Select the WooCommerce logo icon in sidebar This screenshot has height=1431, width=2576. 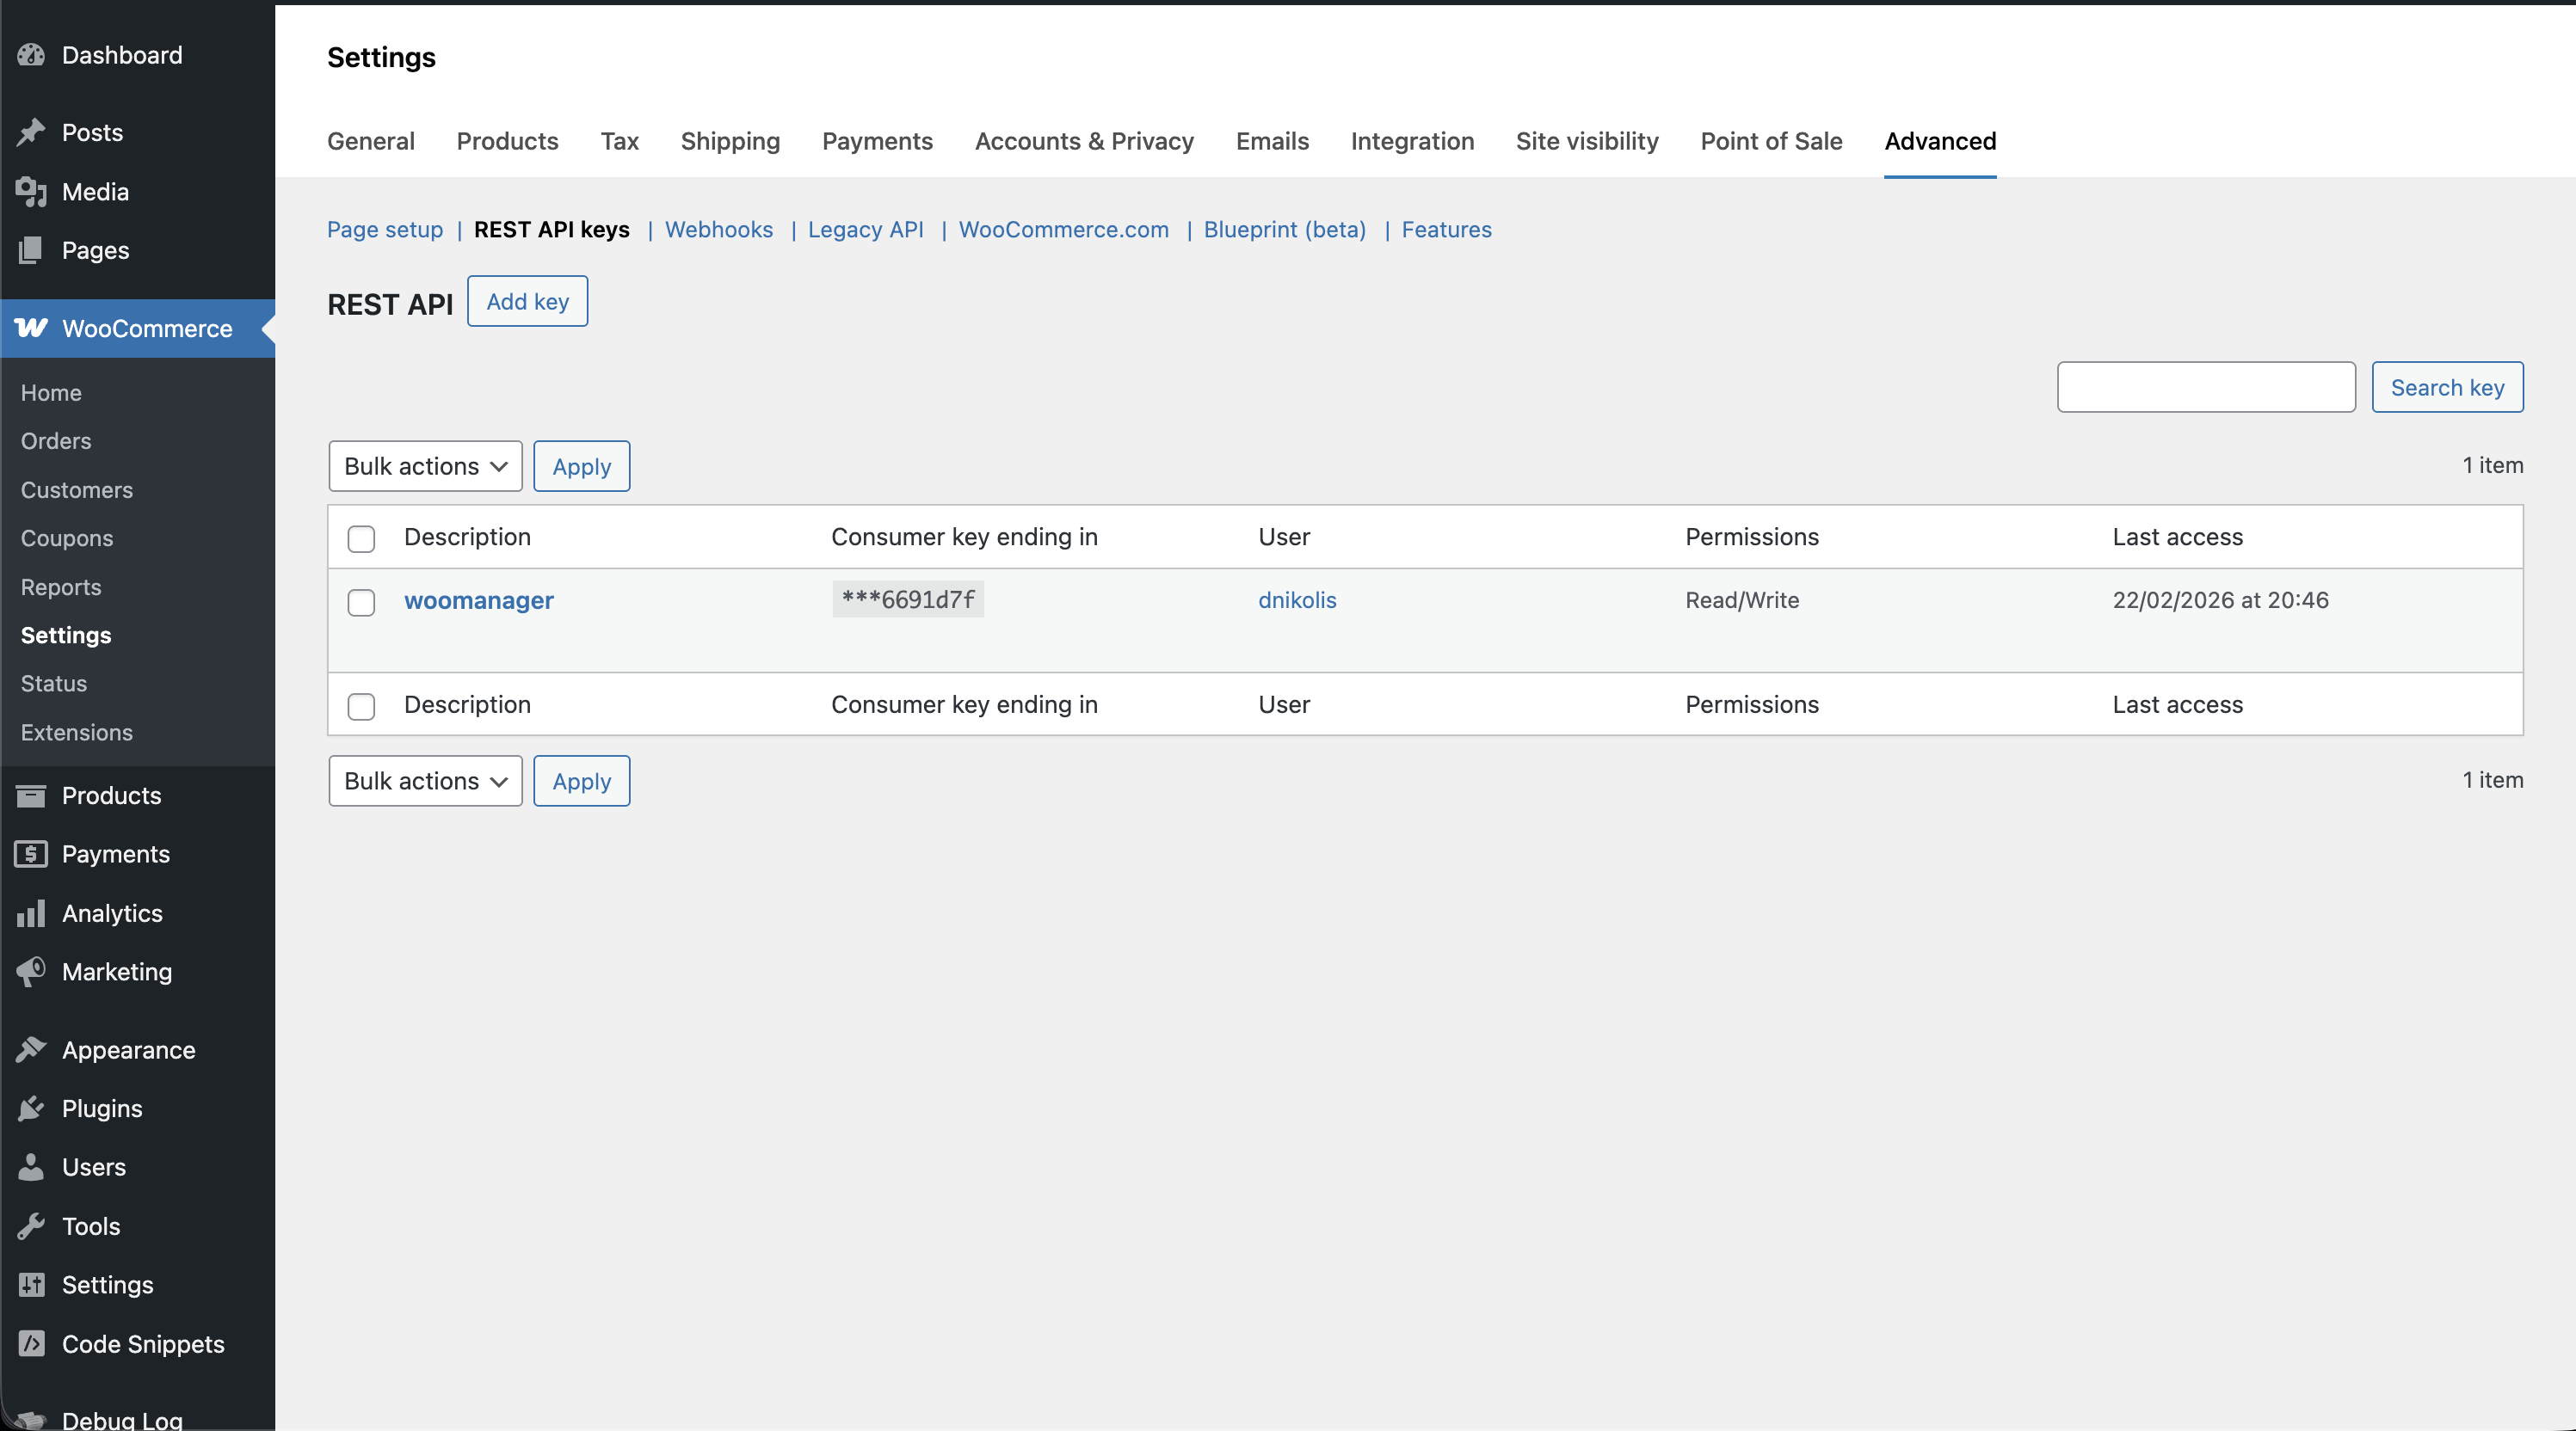(x=31, y=329)
